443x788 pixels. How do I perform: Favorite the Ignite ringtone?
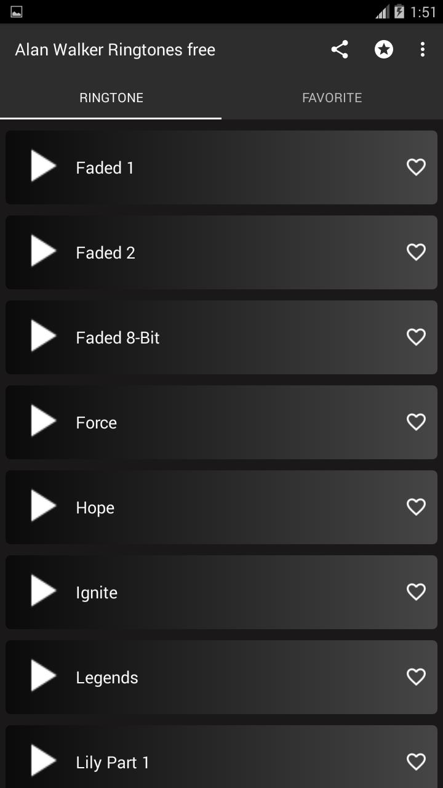[x=417, y=592]
